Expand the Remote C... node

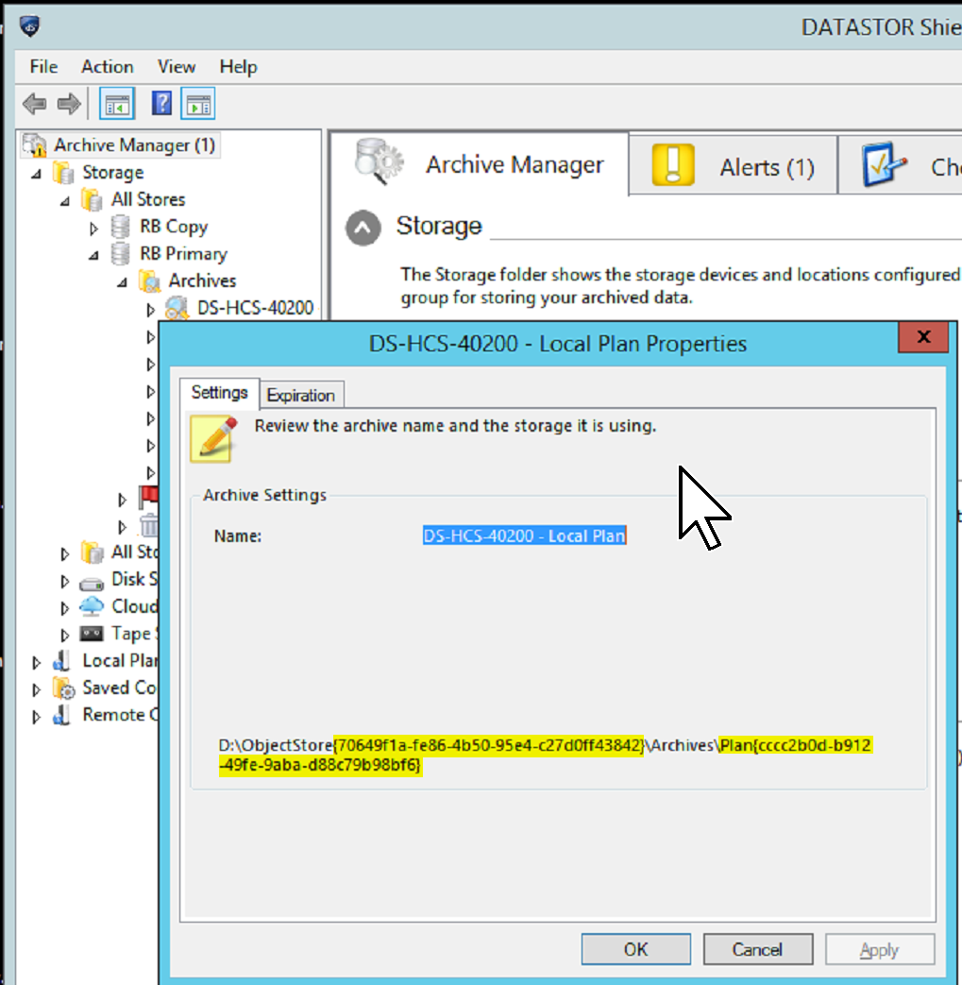click(37, 716)
